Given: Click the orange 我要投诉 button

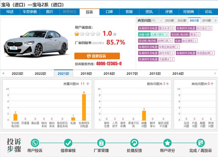Looking at the screenshot, I should click(x=97, y=56).
